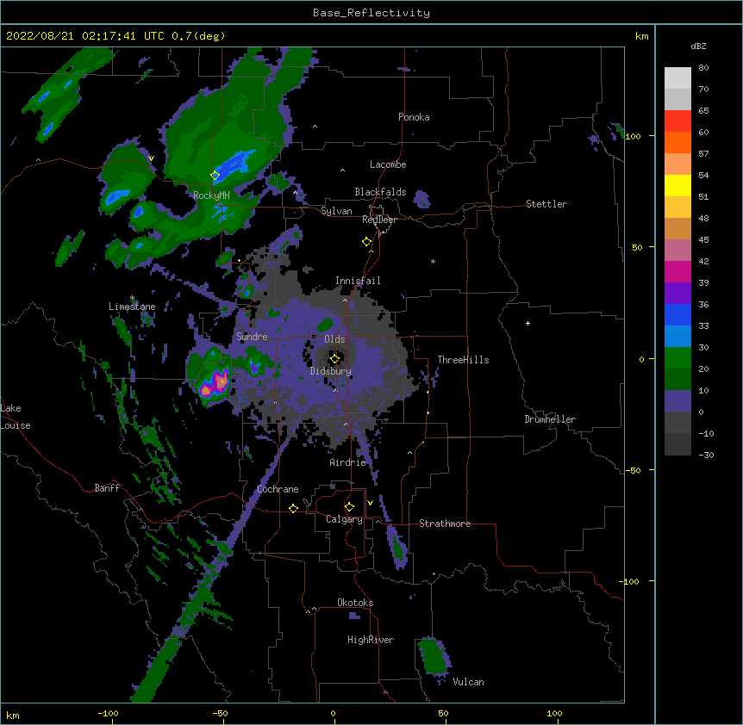The image size is (743, 725).
Task: Click the RedDeer city label
Action: point(379,220)
